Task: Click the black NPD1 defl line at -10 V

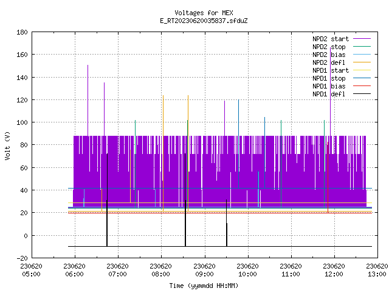Action: pyautogui.click(x=220, y=246)
